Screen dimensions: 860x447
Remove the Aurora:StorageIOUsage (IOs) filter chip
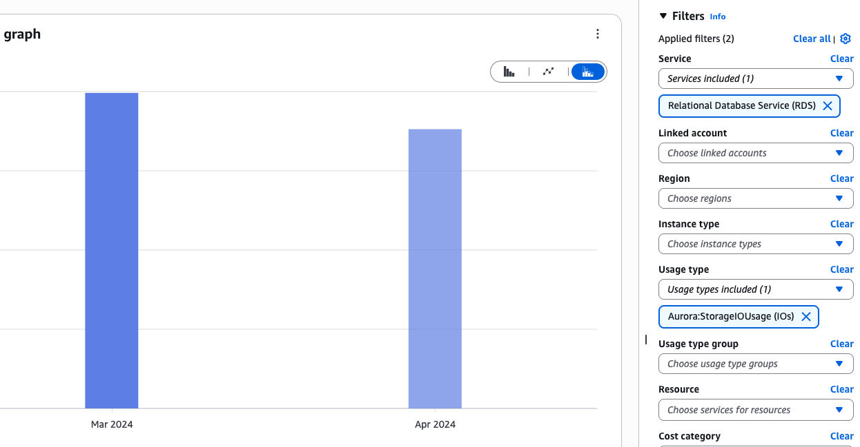[x=806, y=316]
